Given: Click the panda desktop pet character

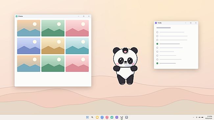Looking at the screenshot, I should 125,66.
